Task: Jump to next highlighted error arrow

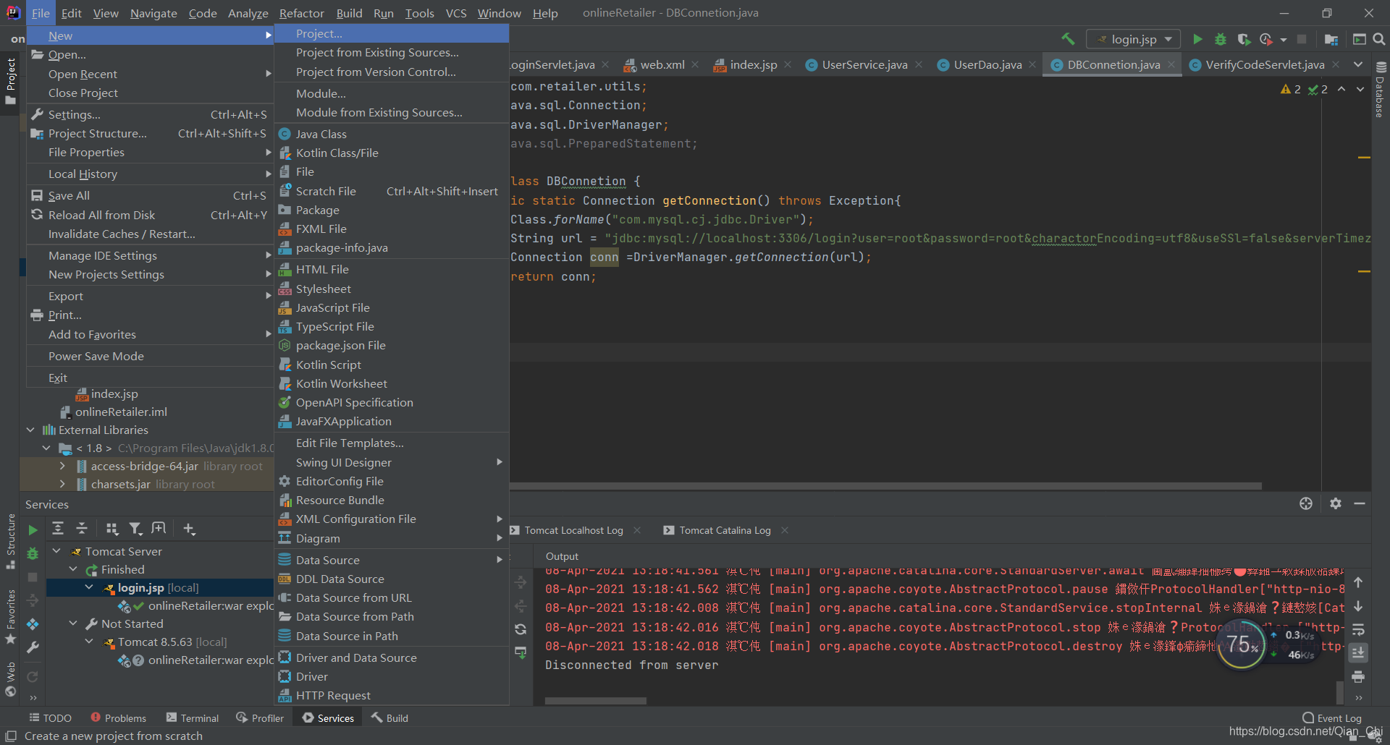Action: tap(1360, 89)
